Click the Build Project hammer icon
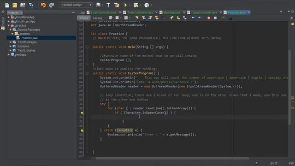The image size is (295, 166). click(x=108, y=5)
